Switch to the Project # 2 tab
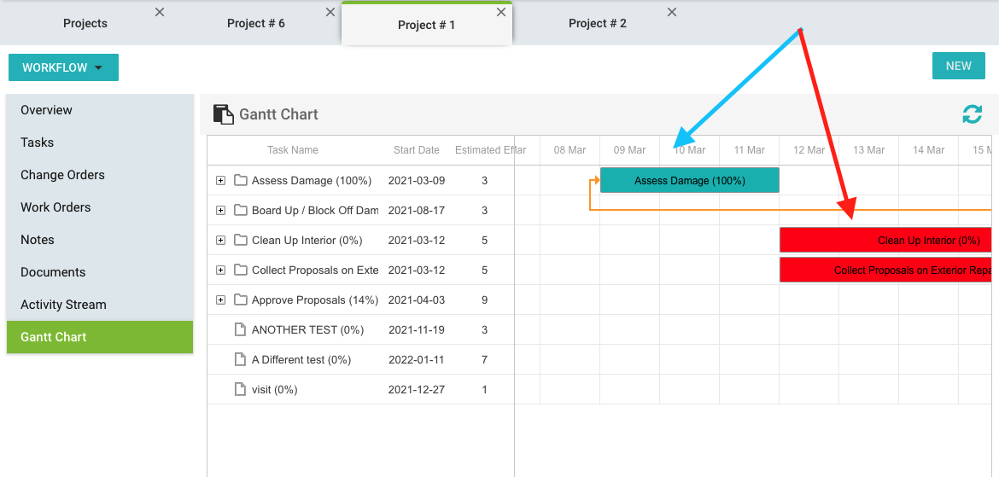999x477 pixels. [x=598, y=24]
